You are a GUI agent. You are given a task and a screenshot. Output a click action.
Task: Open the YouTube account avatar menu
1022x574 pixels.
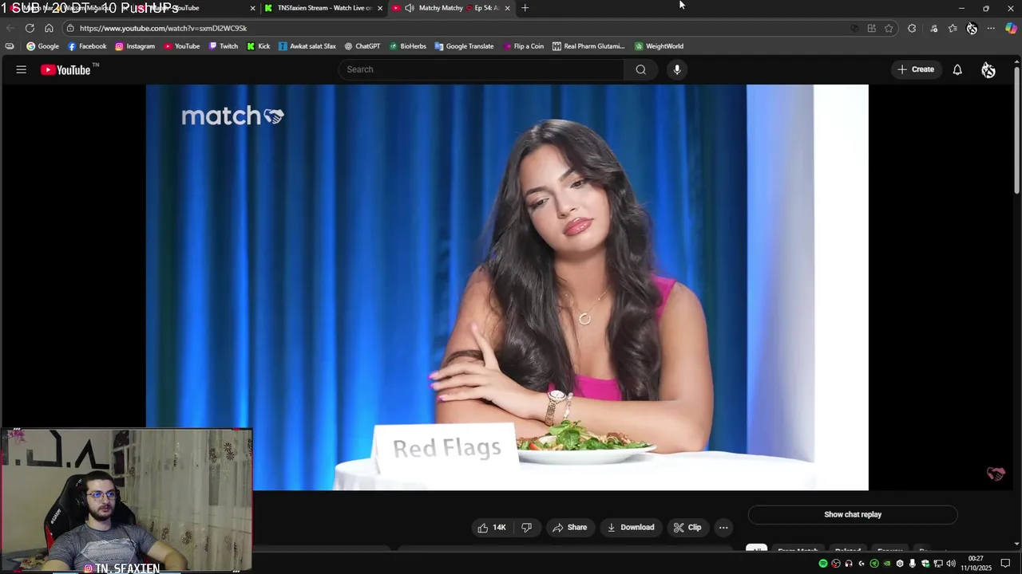pos(988,69)
